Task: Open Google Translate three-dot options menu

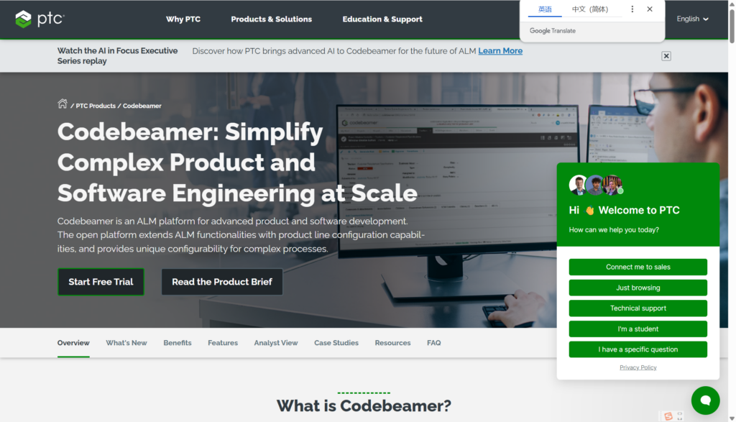Action: point(632,9)
